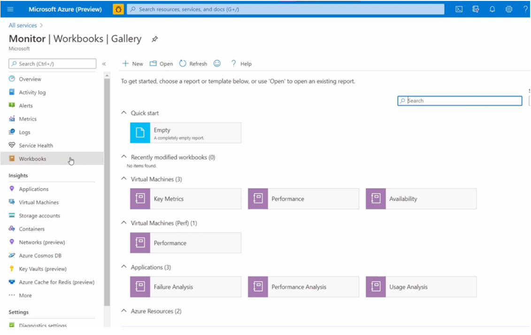The height and width of the screenshot is (335, 531).
Task: Open the hamburger portal menu
Action: [10, 9]
